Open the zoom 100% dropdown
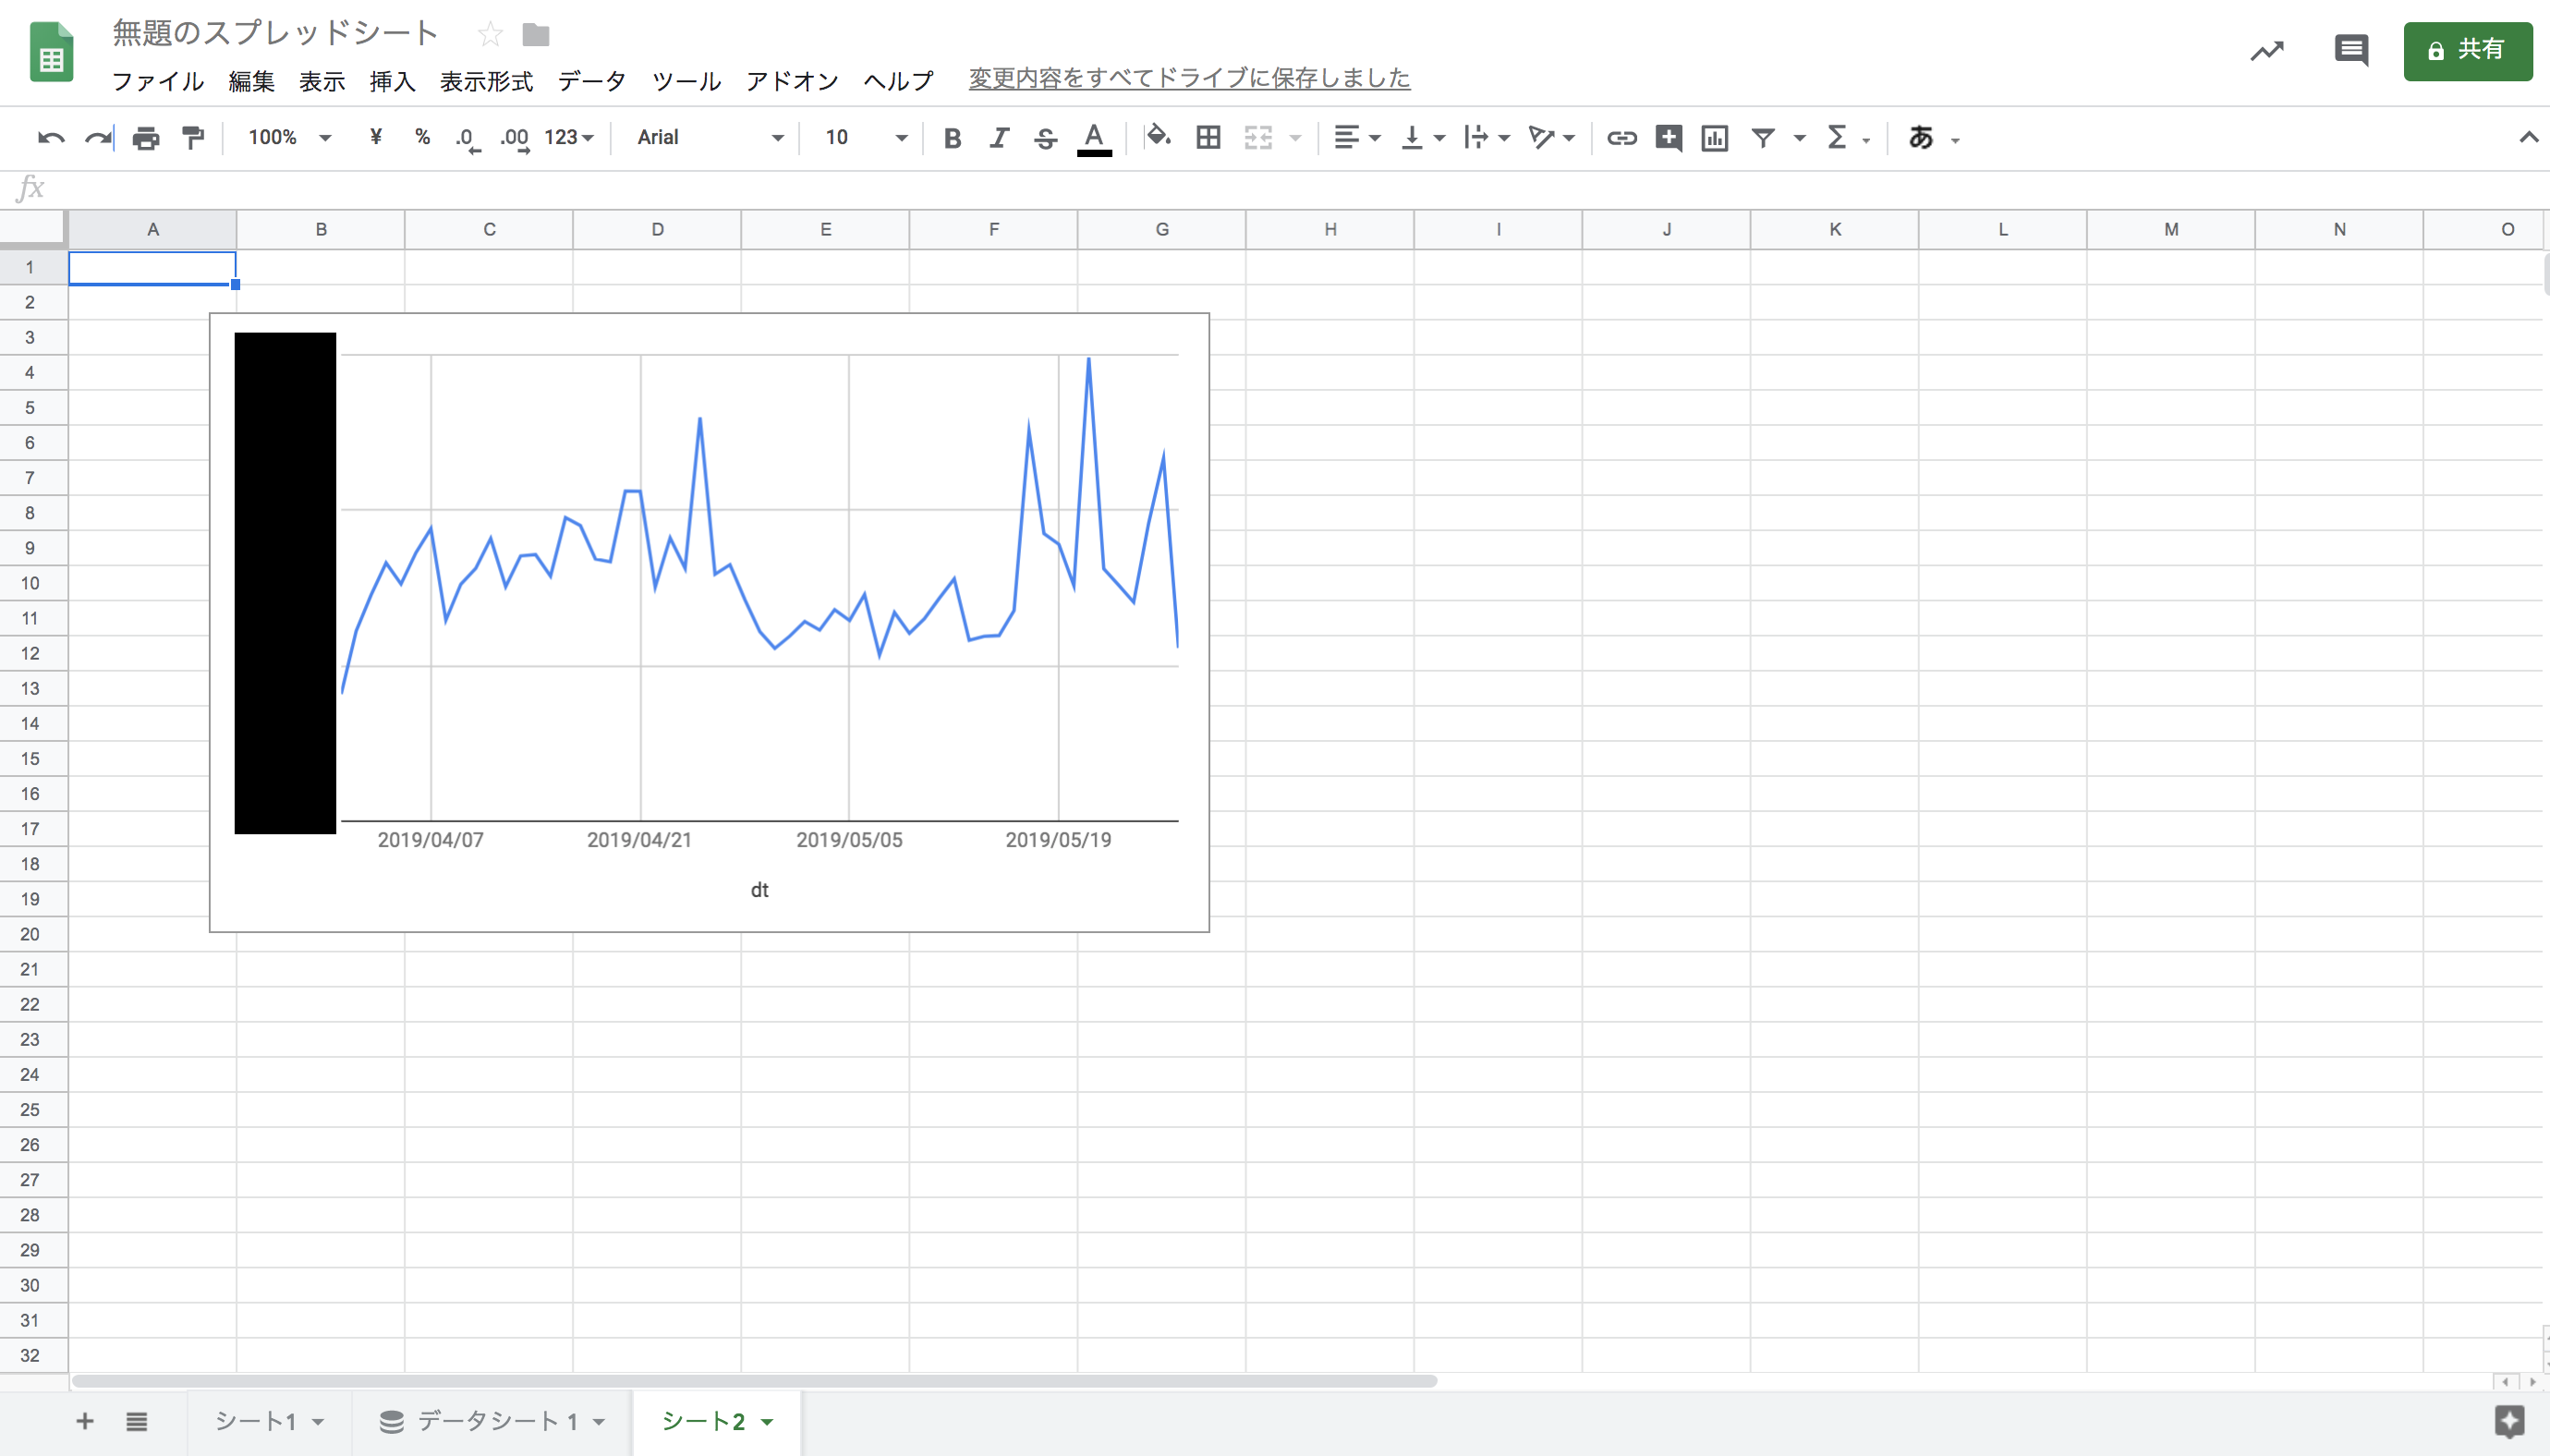The height and width of the screenshot is (1456, 2550). click(x=289, y=137)
